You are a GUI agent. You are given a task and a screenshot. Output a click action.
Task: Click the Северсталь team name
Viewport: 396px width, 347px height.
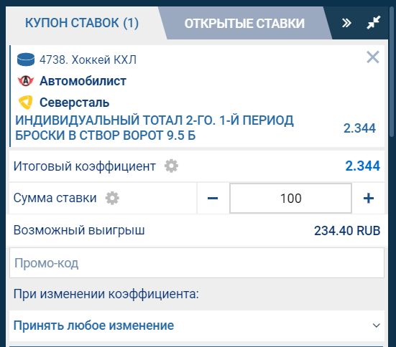click(74, 103)
